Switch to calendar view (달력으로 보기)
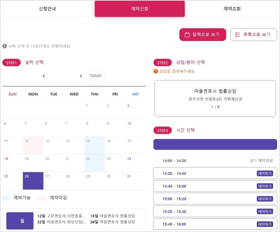Screen dimensions: 280x232 [202, 35]
